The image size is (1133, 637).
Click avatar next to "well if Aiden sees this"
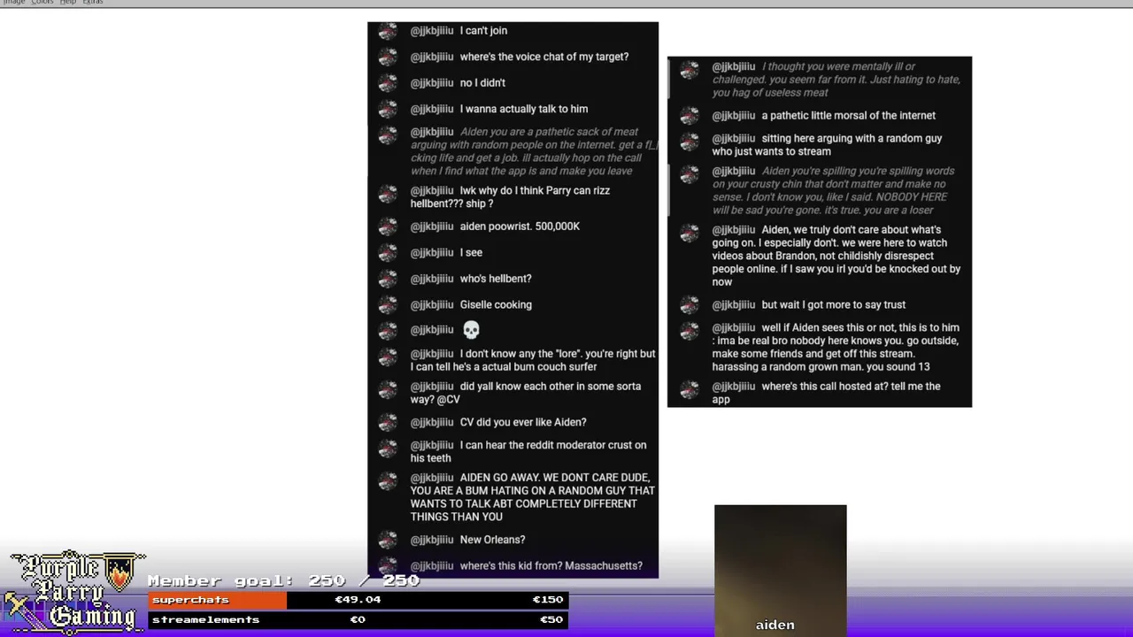(x=690, y=331)
